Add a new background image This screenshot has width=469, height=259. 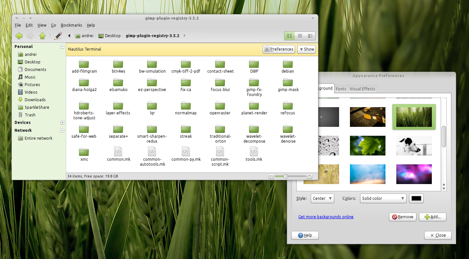tap(432, 217)
